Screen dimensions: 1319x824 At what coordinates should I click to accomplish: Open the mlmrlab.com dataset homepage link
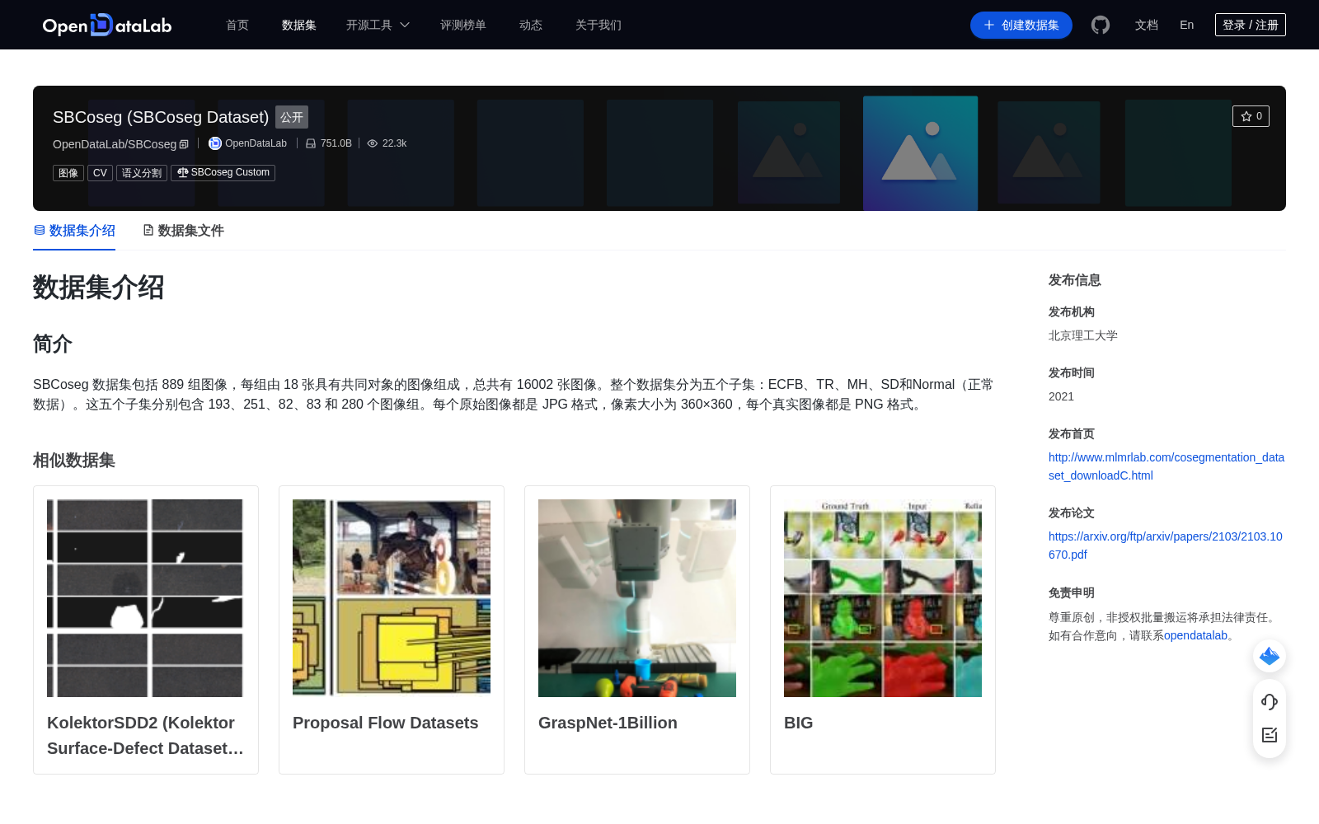pyautogui.click(x=1166, y=466)
